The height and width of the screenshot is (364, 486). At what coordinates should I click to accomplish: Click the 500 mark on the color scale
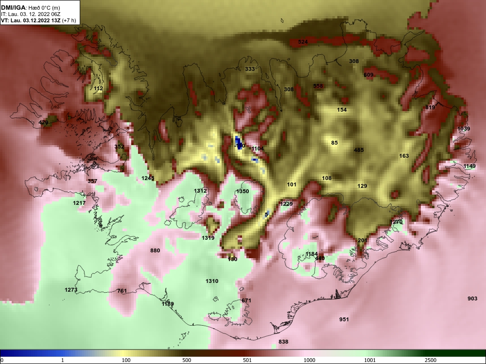pos(187,360)
